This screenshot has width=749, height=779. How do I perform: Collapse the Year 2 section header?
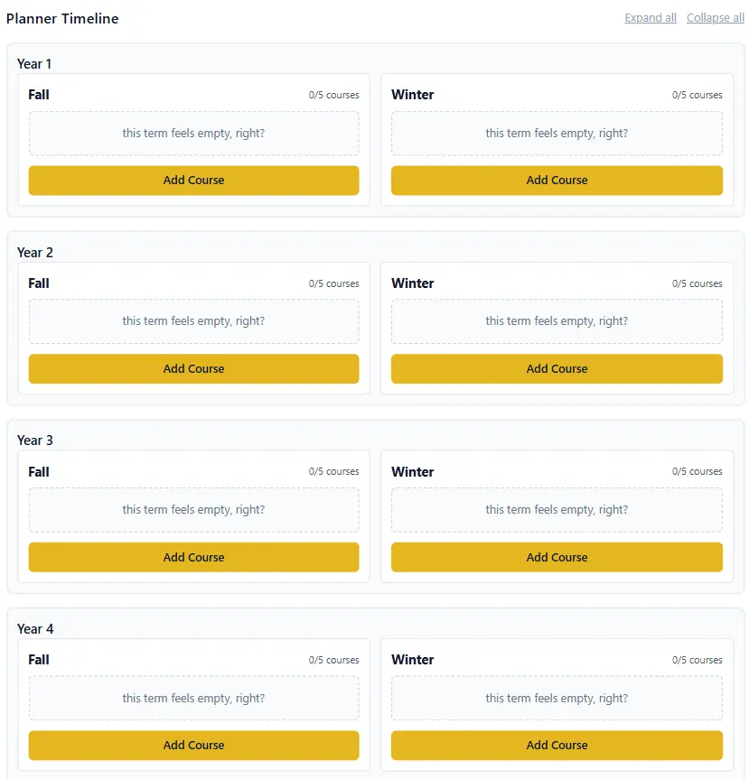point(35,253)
